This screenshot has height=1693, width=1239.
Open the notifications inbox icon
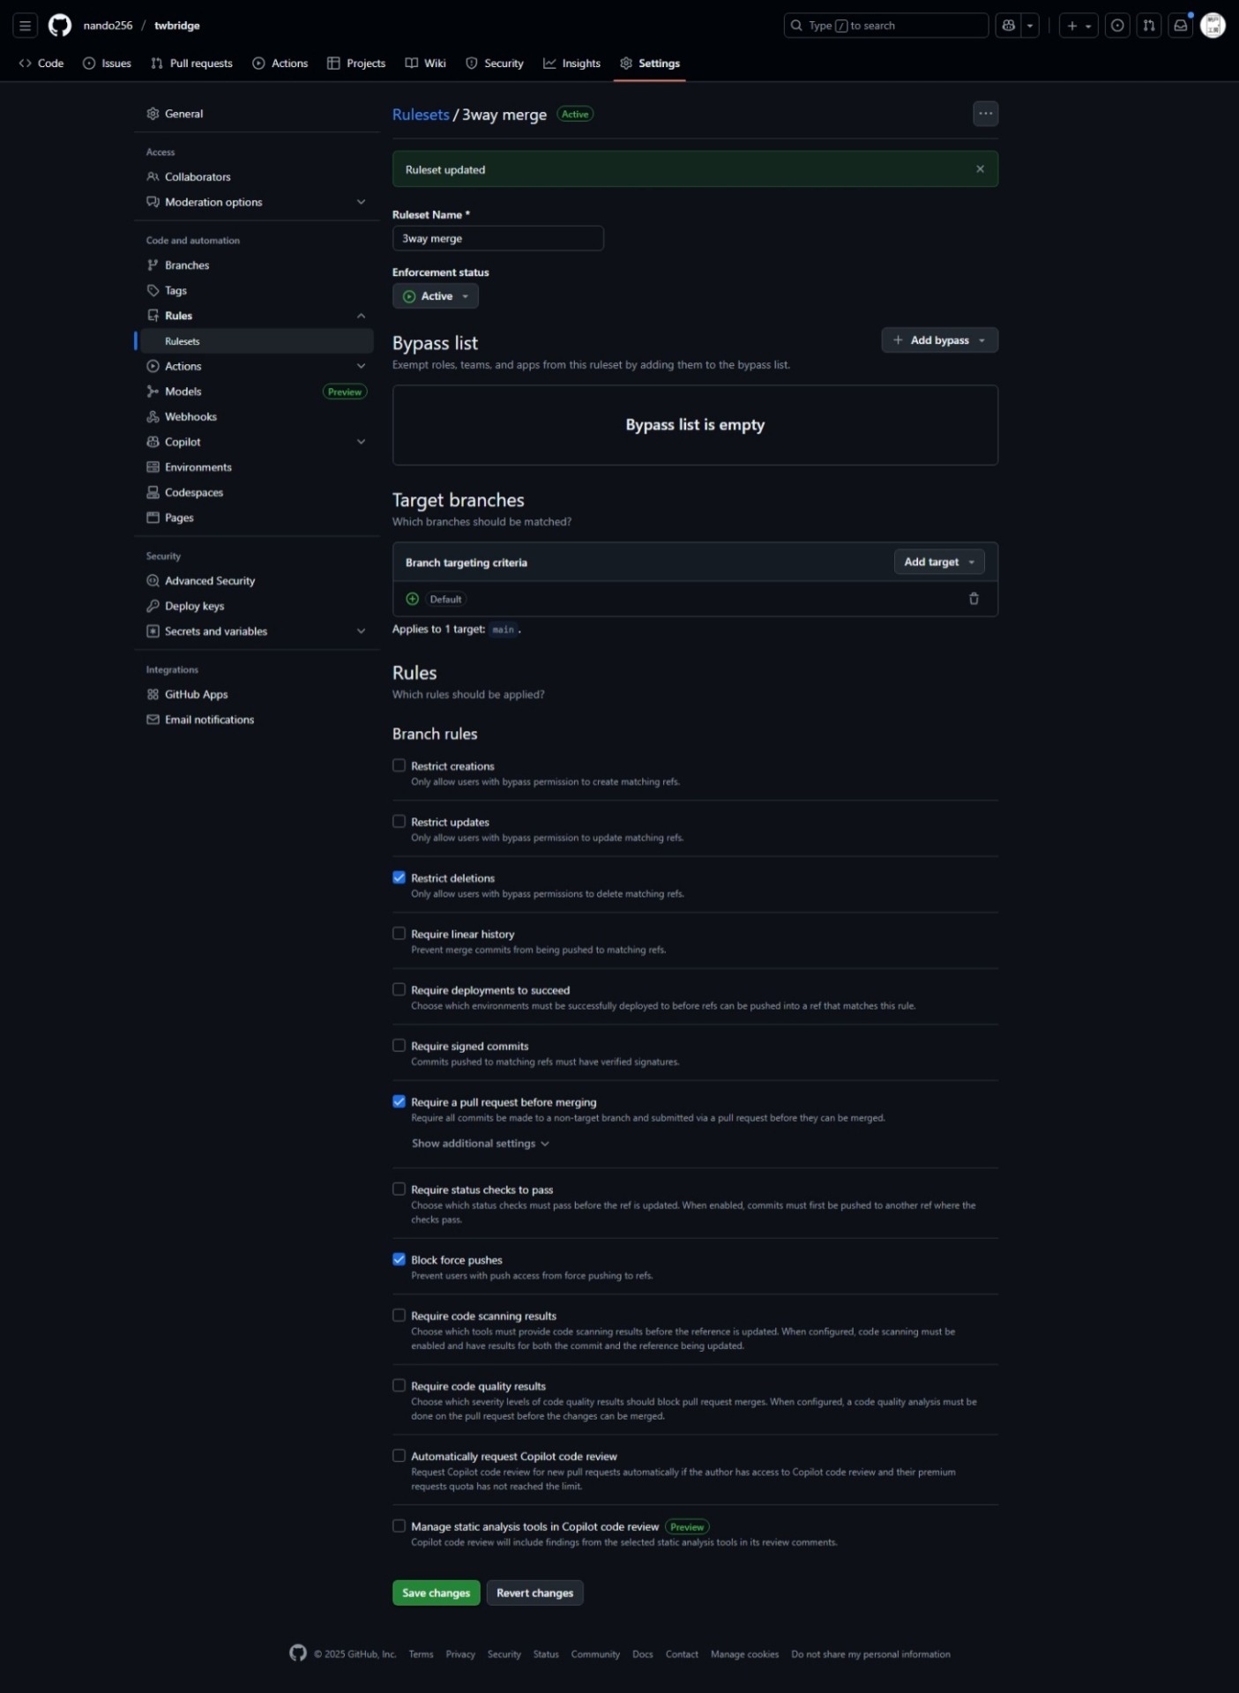(1180, 26)
